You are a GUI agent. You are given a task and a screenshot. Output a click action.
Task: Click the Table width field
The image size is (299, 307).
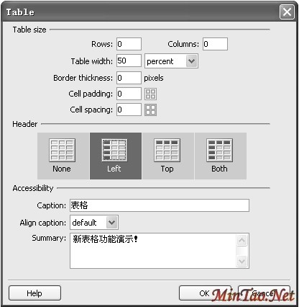[x=129, y=61]
